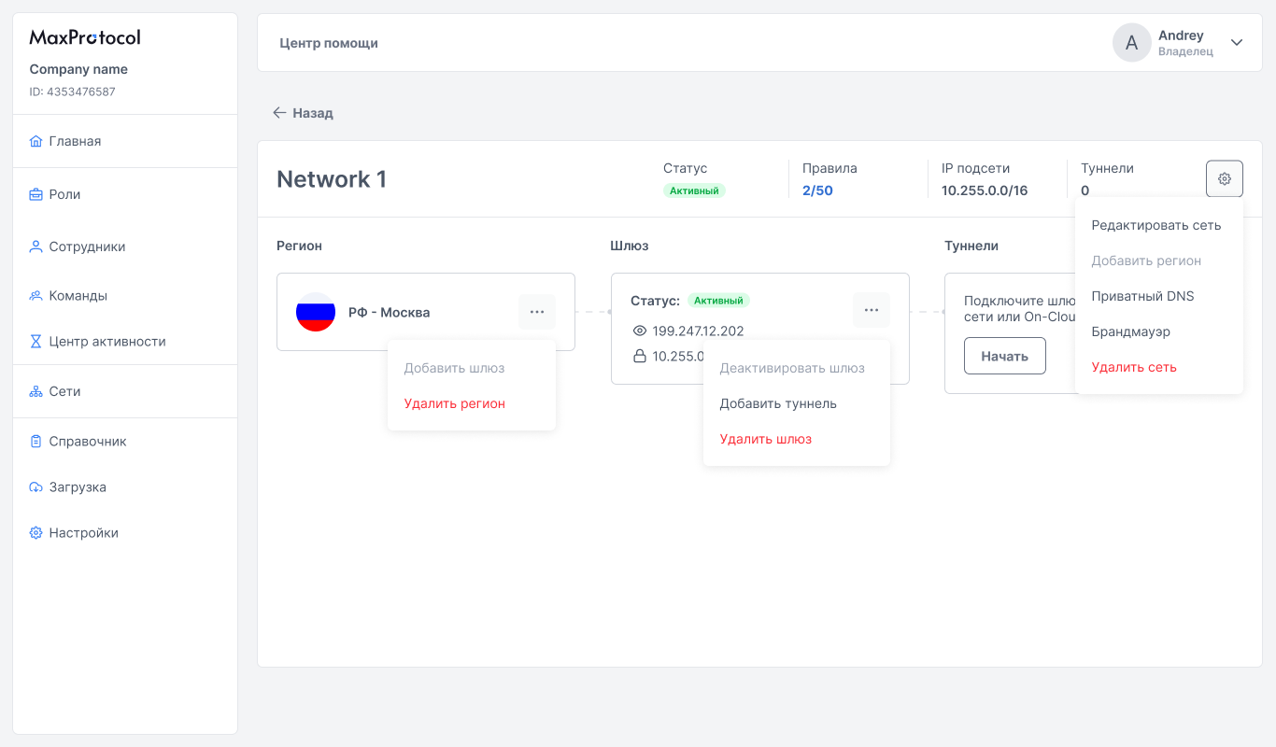Click the group icon beside Команды
The height and width of the screenshot is (747, 1276).
click(x=36, y=295)
